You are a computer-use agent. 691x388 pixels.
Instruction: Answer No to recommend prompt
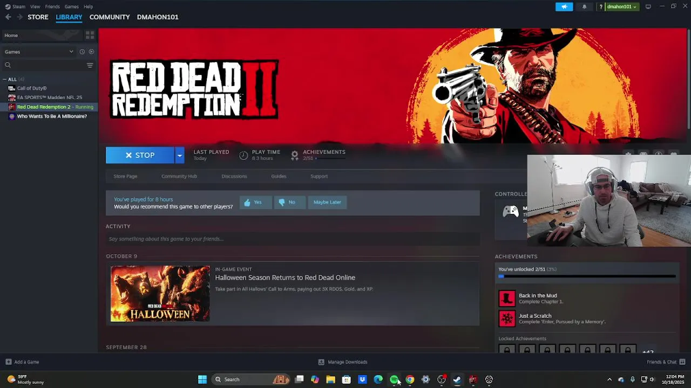click(290, 202)
